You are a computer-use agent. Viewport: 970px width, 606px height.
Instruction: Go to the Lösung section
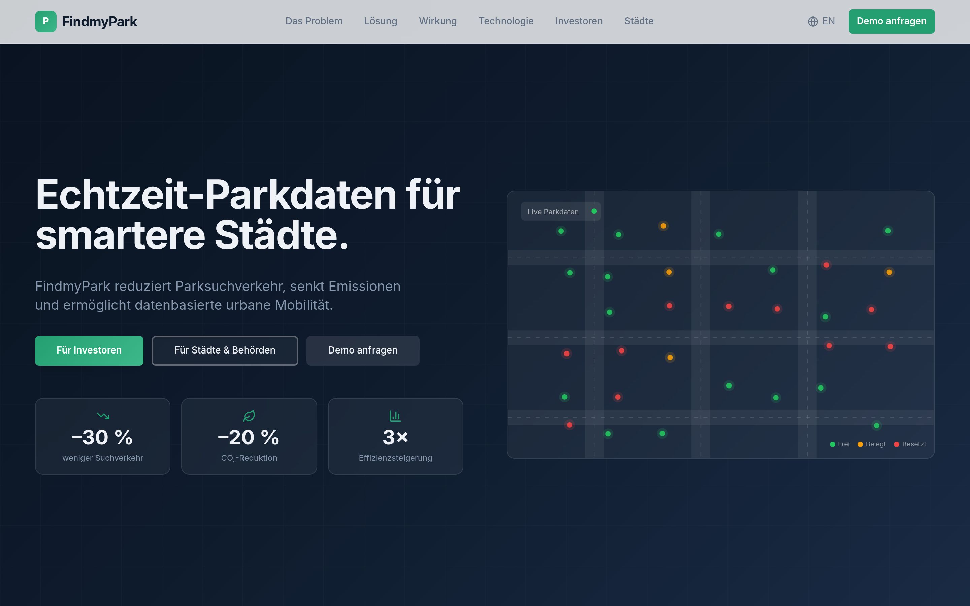tap(380, 21)
